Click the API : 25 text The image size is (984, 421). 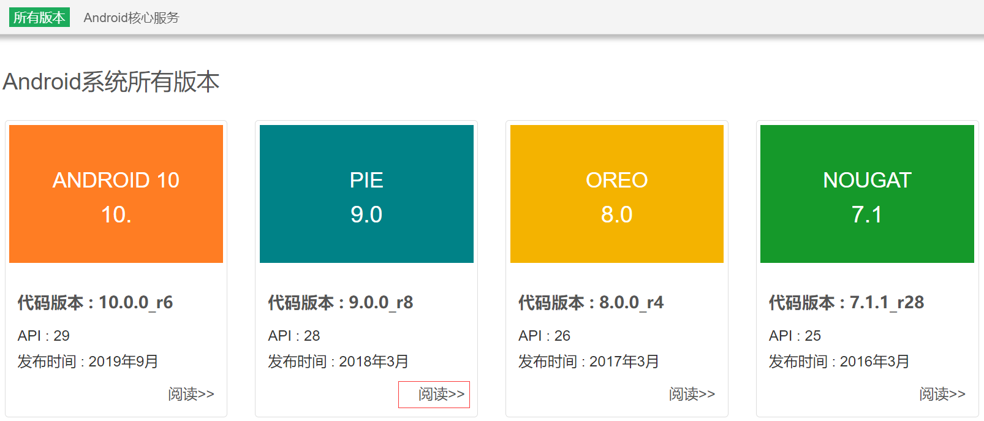[x=795, y=336]
